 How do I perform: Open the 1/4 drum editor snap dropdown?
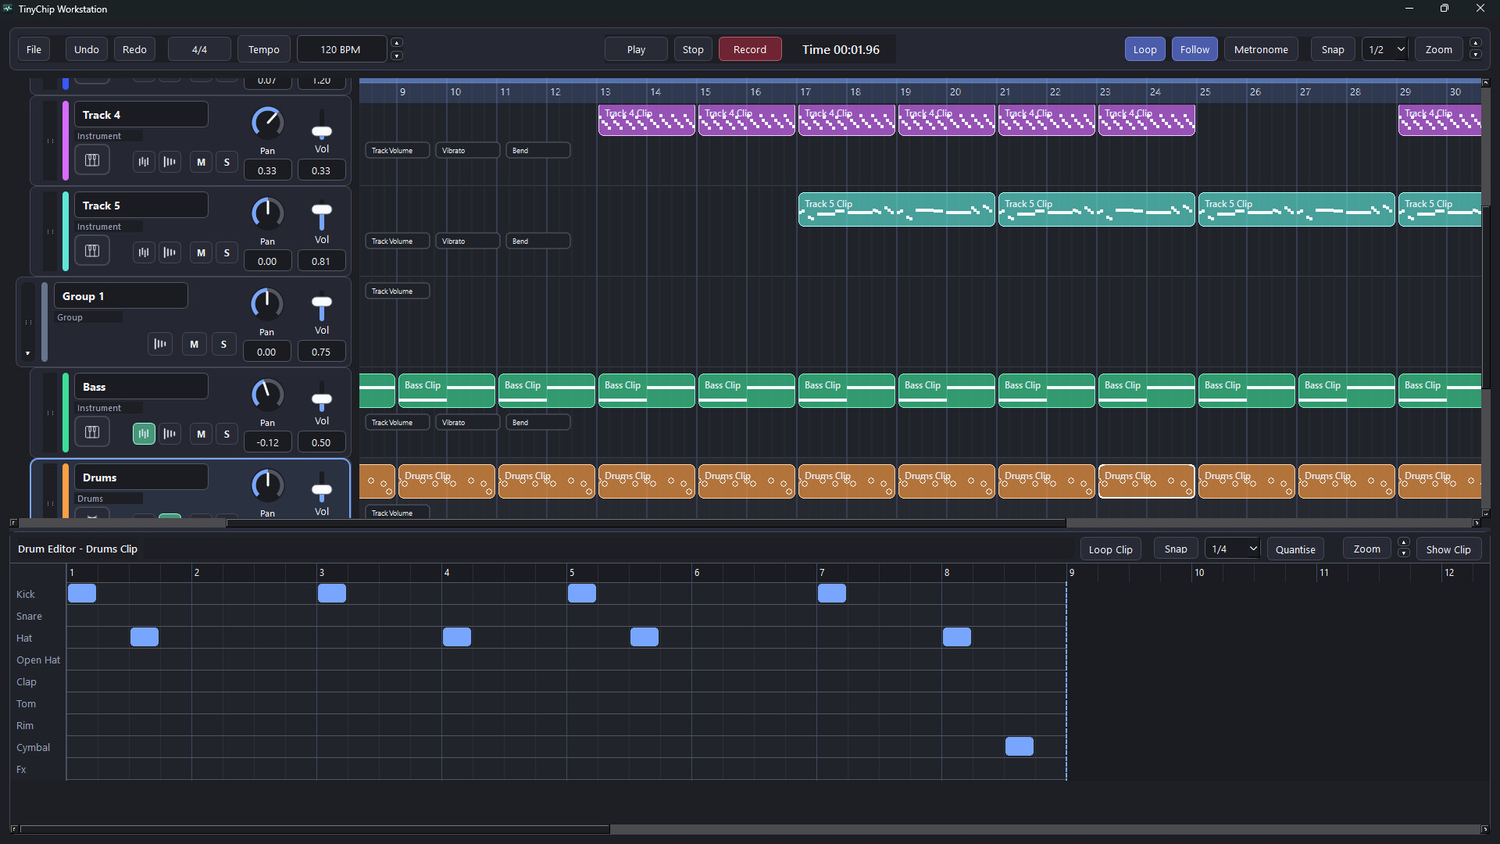coord(1232,549)
